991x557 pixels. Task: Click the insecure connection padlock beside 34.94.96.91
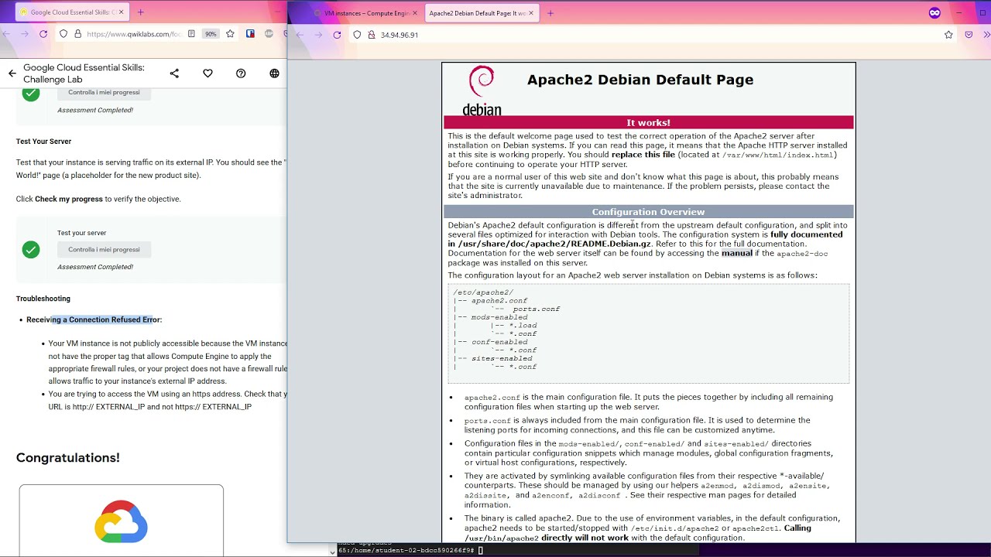371,35
